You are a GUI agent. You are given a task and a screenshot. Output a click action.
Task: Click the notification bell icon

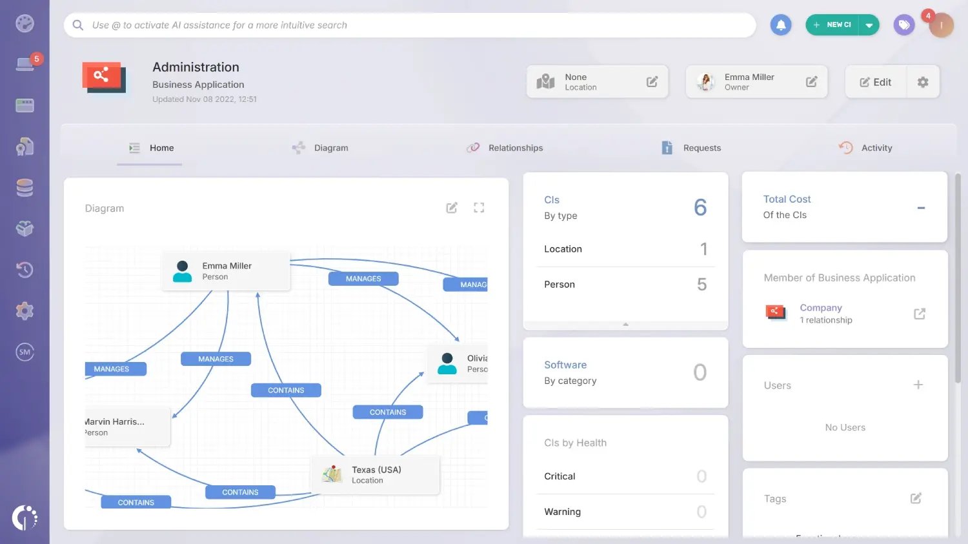[x=781, y=25]
